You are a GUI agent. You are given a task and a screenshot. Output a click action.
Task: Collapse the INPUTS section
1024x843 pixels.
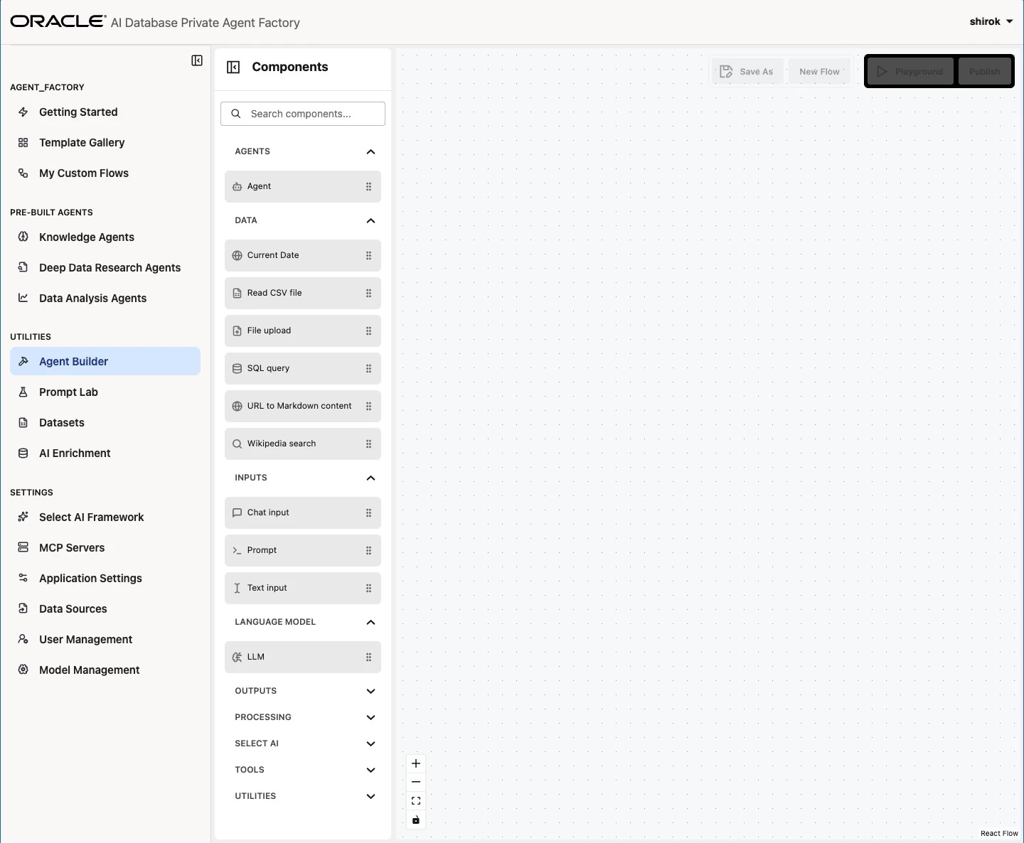(x=370, y=478)
